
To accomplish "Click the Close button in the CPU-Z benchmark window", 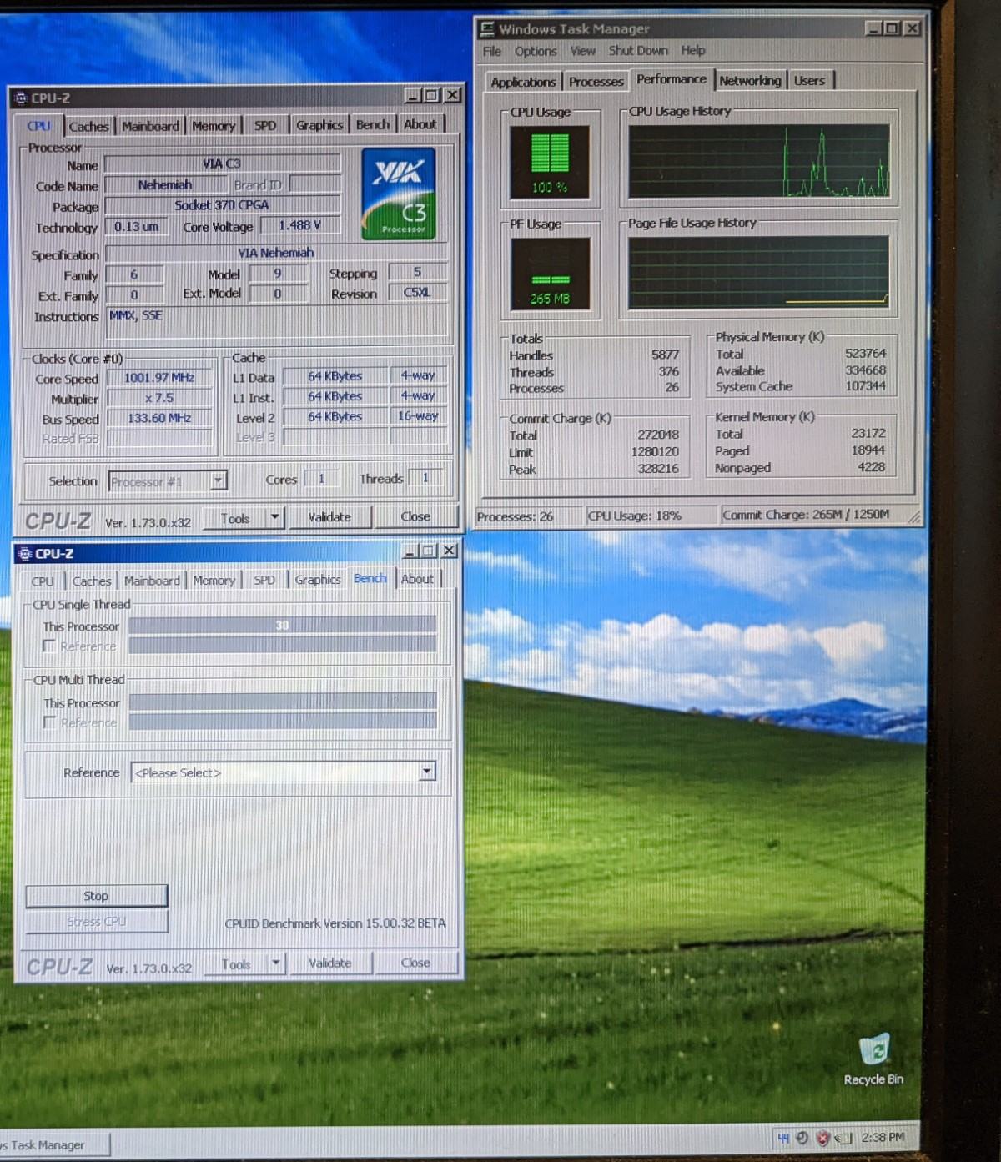I will click(x=415, y=963).
